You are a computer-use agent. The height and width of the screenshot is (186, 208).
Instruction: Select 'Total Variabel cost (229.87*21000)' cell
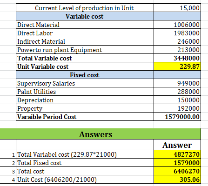click(x=85, y=154)
